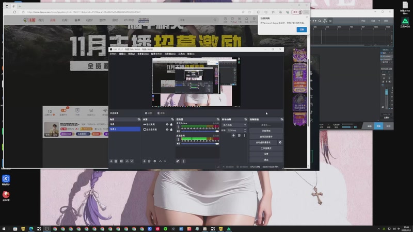Open 麦克风/Aux channel options menu
The width and height of the screenshot is (413, 232).
(178, 127)
